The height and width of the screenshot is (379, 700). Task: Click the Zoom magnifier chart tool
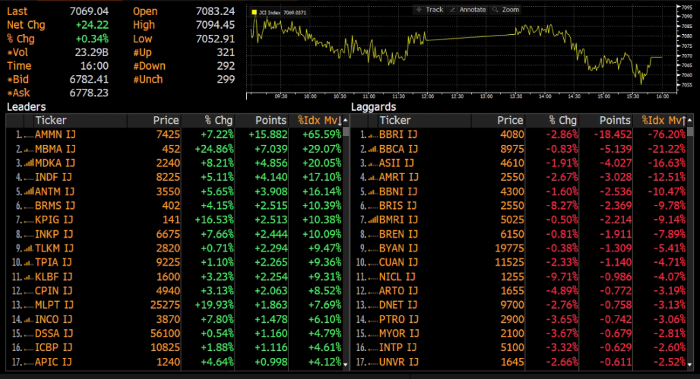click(x=506, y=10)
